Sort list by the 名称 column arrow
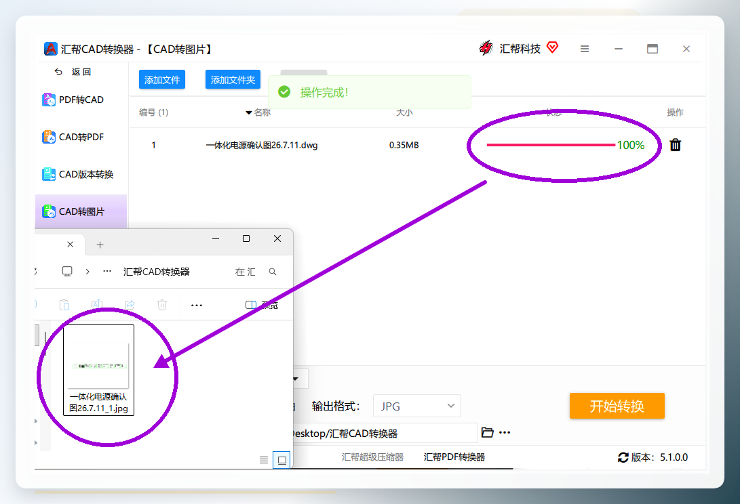This screenshot has width=740, height=504. [249, 112]
